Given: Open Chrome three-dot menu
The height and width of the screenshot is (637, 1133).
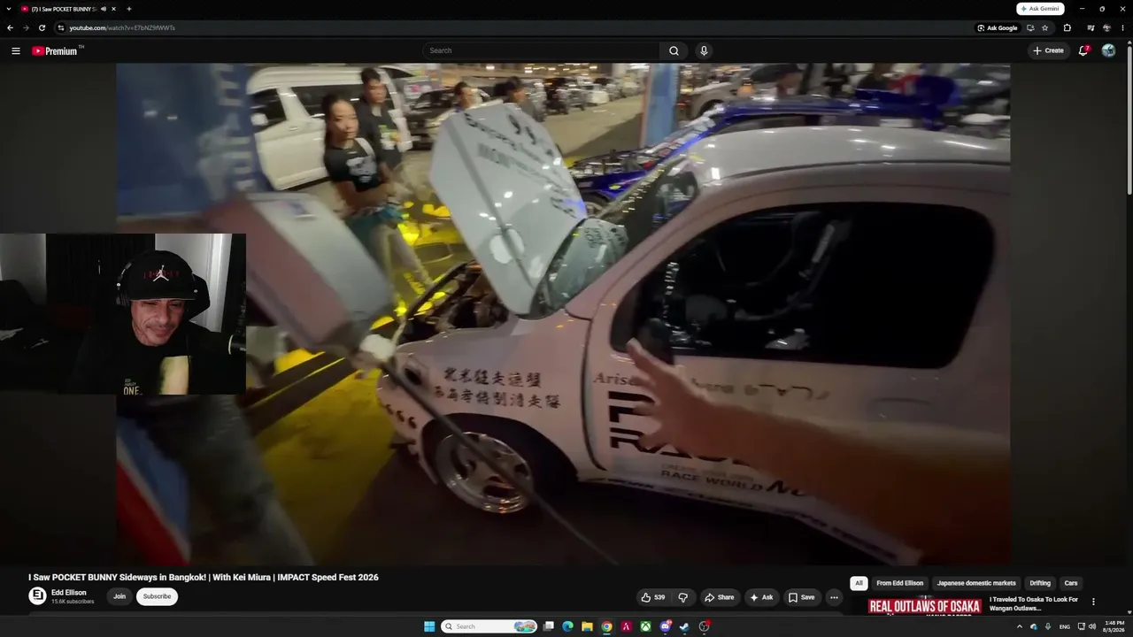Looking at the screenshot, I should [1123, 27].
